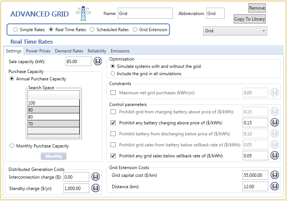The width and height of the screenshot is (287, 201).
Task: Open sensitivity values for Grid capital cost
Action: 275,175
